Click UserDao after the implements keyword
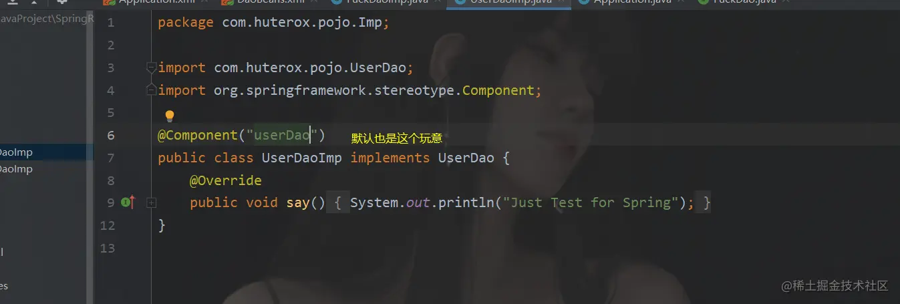900x304 pixels. (x=466, y=158)
